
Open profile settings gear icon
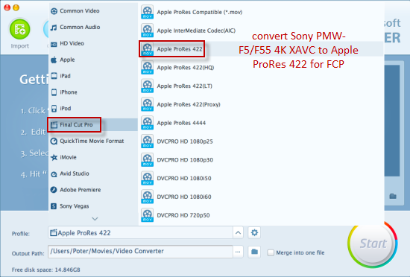(x=254, y=232)
